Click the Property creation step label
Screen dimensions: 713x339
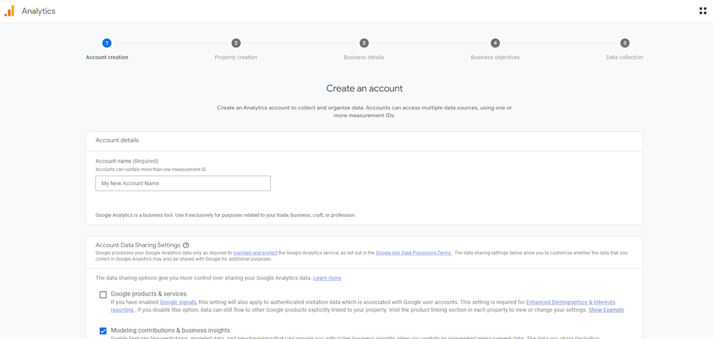tap(236, 58)
